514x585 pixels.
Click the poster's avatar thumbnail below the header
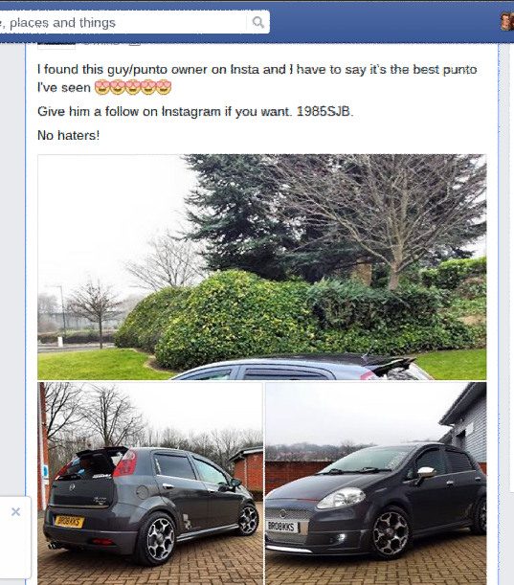pos(56,46)
